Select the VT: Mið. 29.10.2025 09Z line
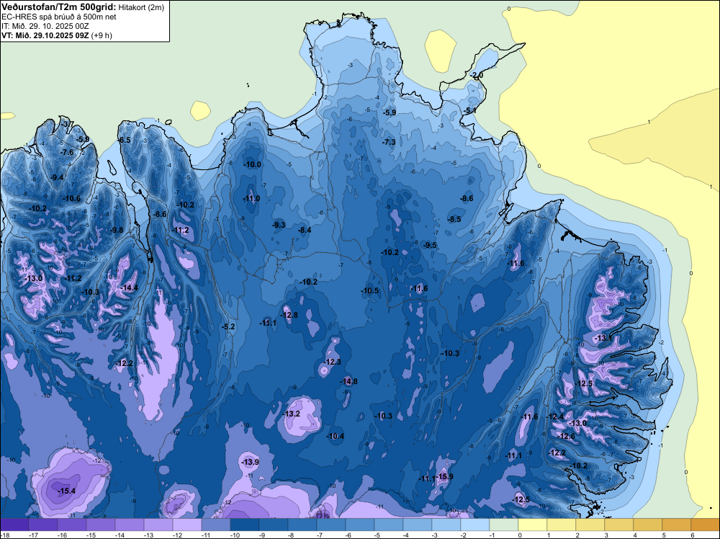Viewport: 720px width, 539px height. (x=56, y=35)
